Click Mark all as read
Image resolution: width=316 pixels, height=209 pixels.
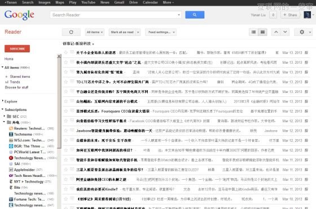[x=122, y=32]
